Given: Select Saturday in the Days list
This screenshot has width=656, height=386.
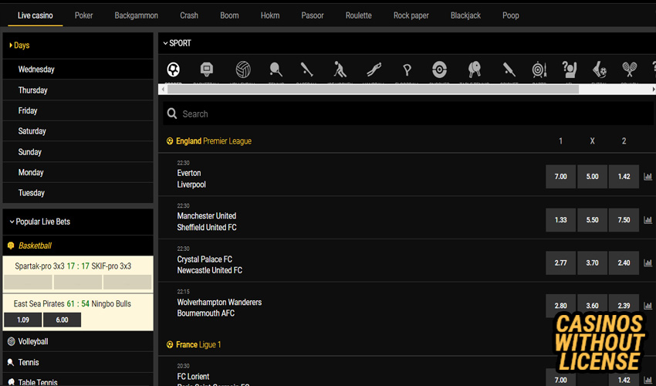Looking at the screenshot, I should coord(32,131).
